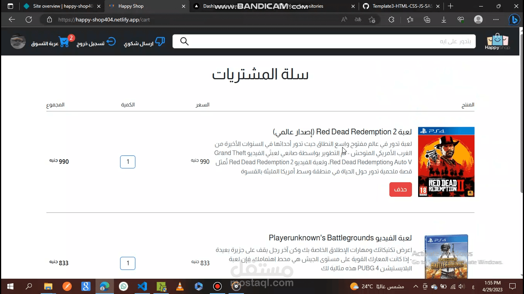This screenshot has width=524, height=294.
Task: Open the Bing chat sidebar icon
Action: coord(514,20)
